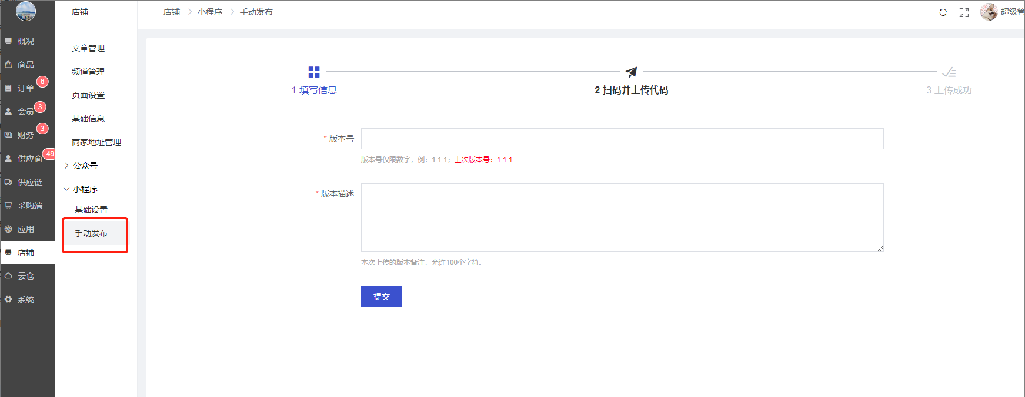Open 商家地址管理 menu item
This screenshot has height=397, width=1025.
click(96, 142)
